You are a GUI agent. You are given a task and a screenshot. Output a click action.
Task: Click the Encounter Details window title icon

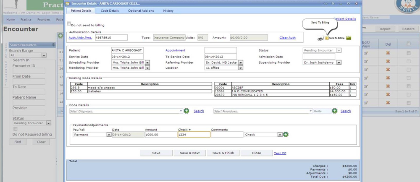[x=68, y=4]
